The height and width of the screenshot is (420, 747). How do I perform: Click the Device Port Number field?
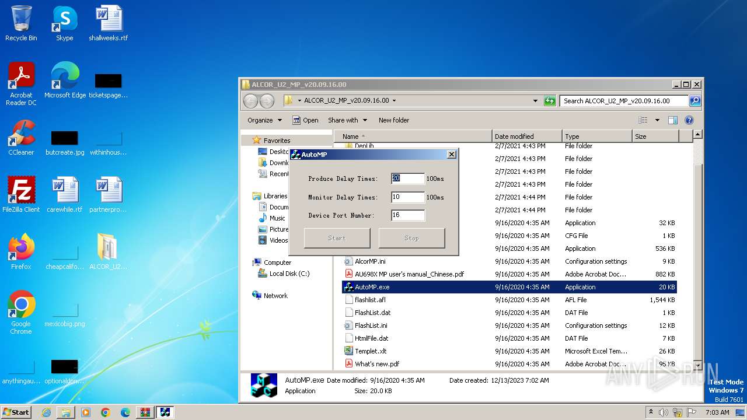pyautogui.click(x=407, y=215)
